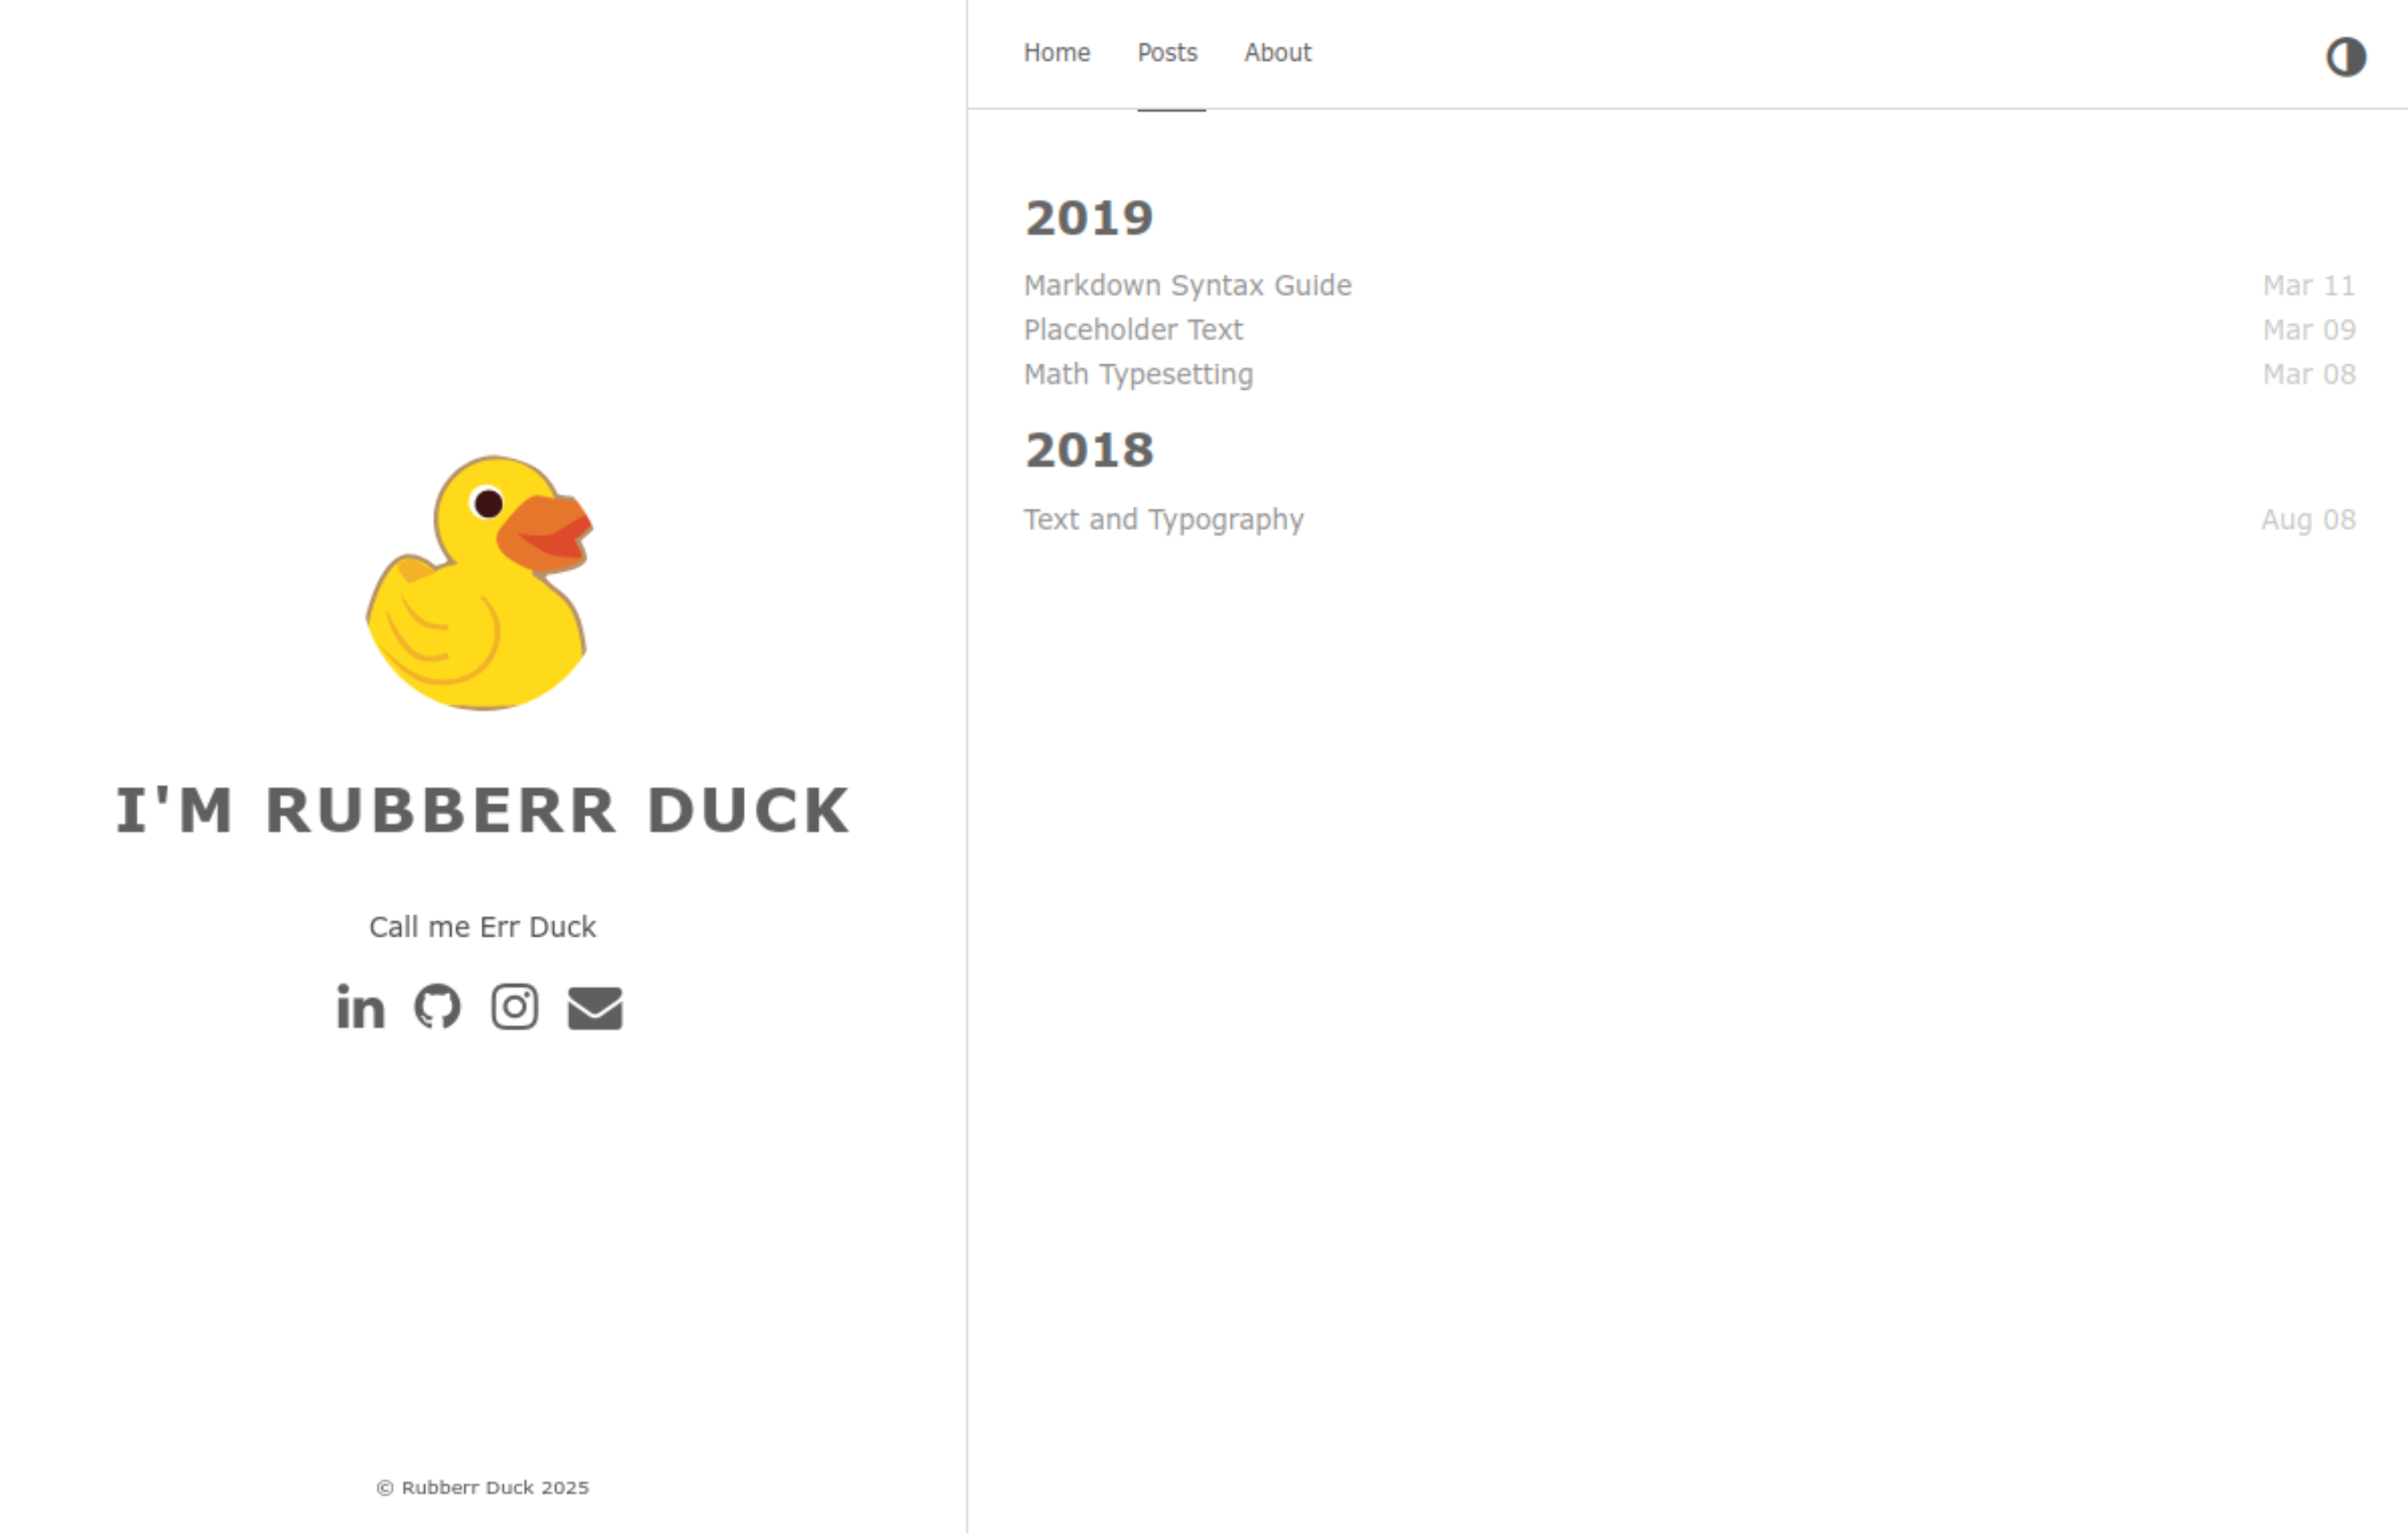The width and height of the screenshot is (2408, 1533).
Task: Click the Rubberr Duck 2025 copyright text
Action: (x=483, y=1488)
